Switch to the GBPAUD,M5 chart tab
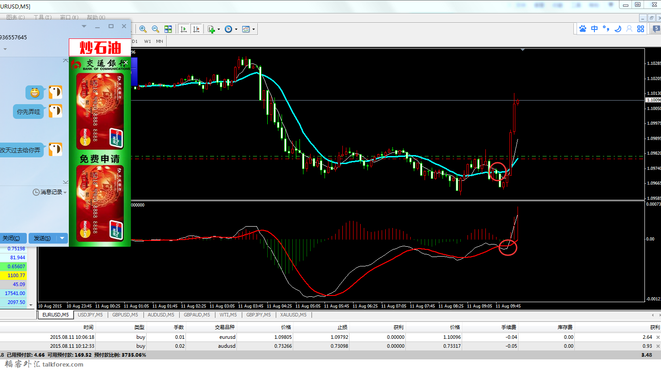The width and height of the screenshot is (661, 371). pyautogui.click(x=197, y=315)
